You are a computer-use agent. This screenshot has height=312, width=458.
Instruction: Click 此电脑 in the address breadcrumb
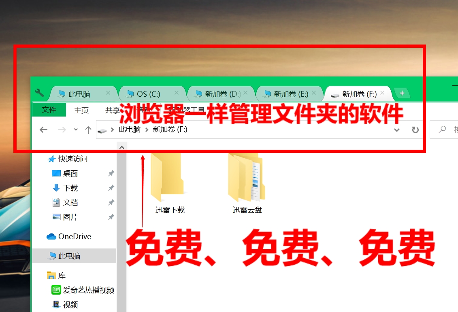tap(129, 130)
